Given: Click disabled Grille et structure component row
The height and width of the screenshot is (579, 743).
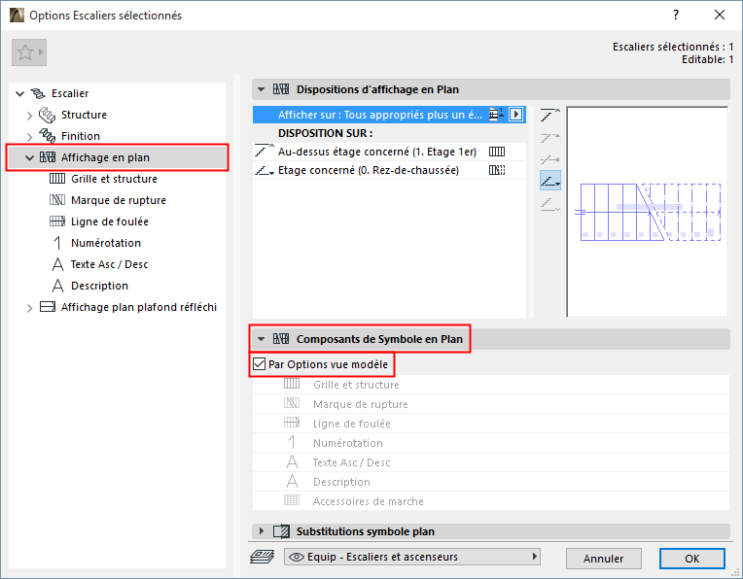Looking at the screenshot, I should coord(491,385).
